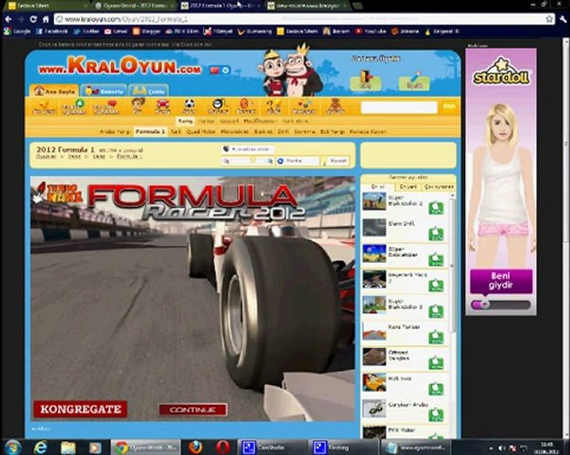Open the Facebook bookmark
Viewport: 570px width, 455px height.
click(52, 32)
